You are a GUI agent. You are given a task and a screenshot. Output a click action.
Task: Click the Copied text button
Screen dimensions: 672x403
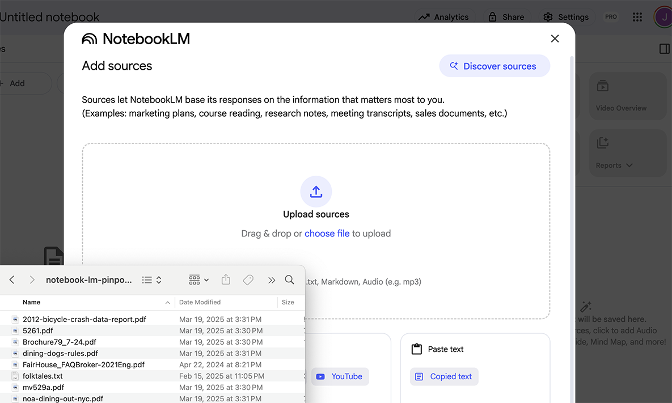pos(444,376)
